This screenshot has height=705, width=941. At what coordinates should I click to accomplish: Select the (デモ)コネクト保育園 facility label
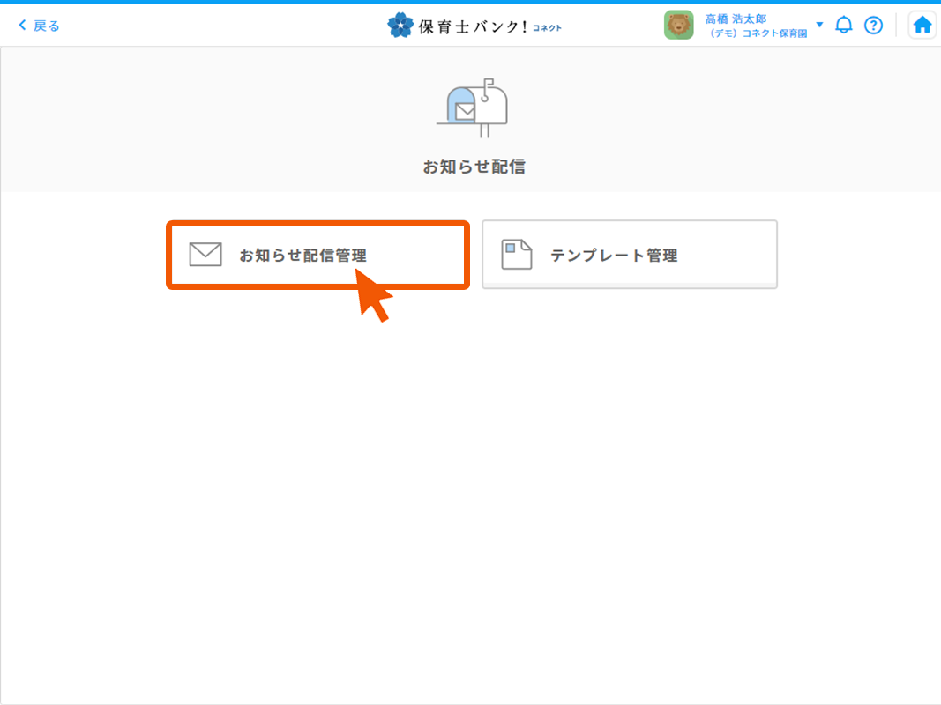tap(758, 33)
